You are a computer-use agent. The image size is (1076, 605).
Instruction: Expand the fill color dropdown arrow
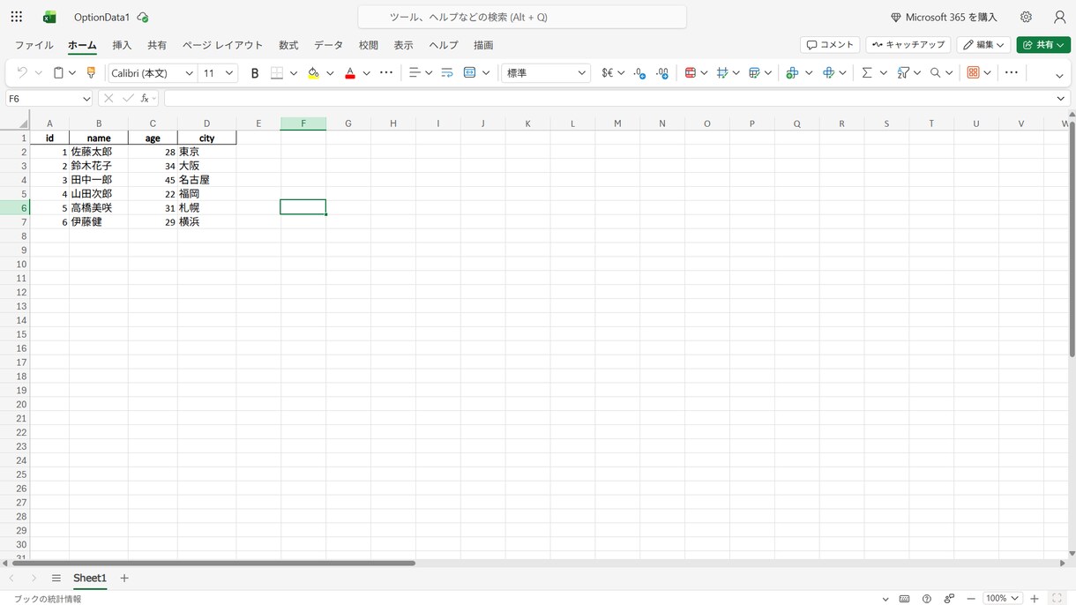point(330,73)
